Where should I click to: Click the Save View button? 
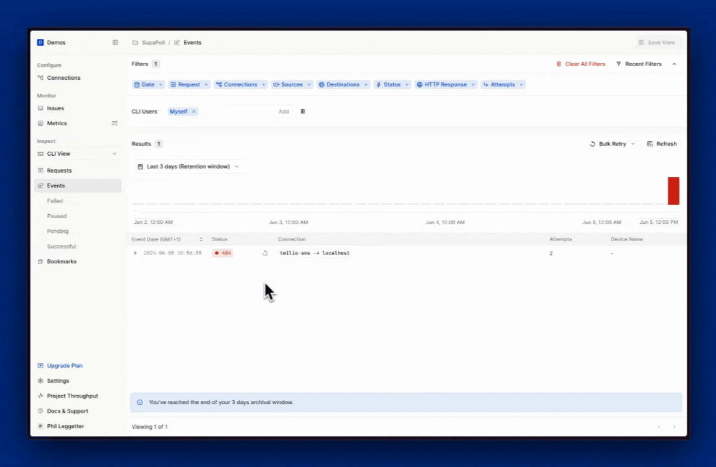(x=657, y=42)
